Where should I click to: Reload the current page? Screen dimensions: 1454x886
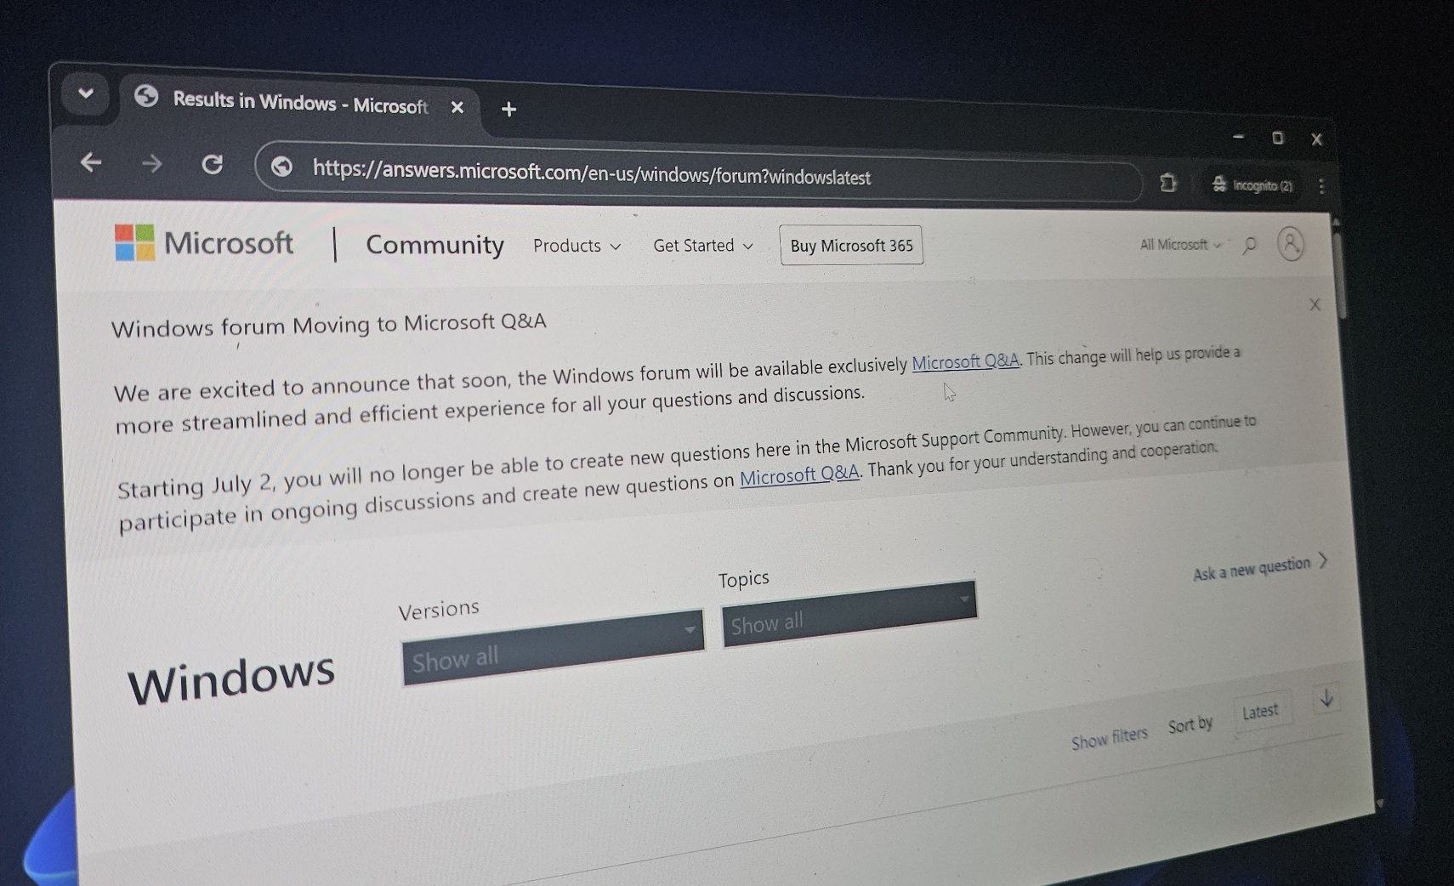coord(212,164)
